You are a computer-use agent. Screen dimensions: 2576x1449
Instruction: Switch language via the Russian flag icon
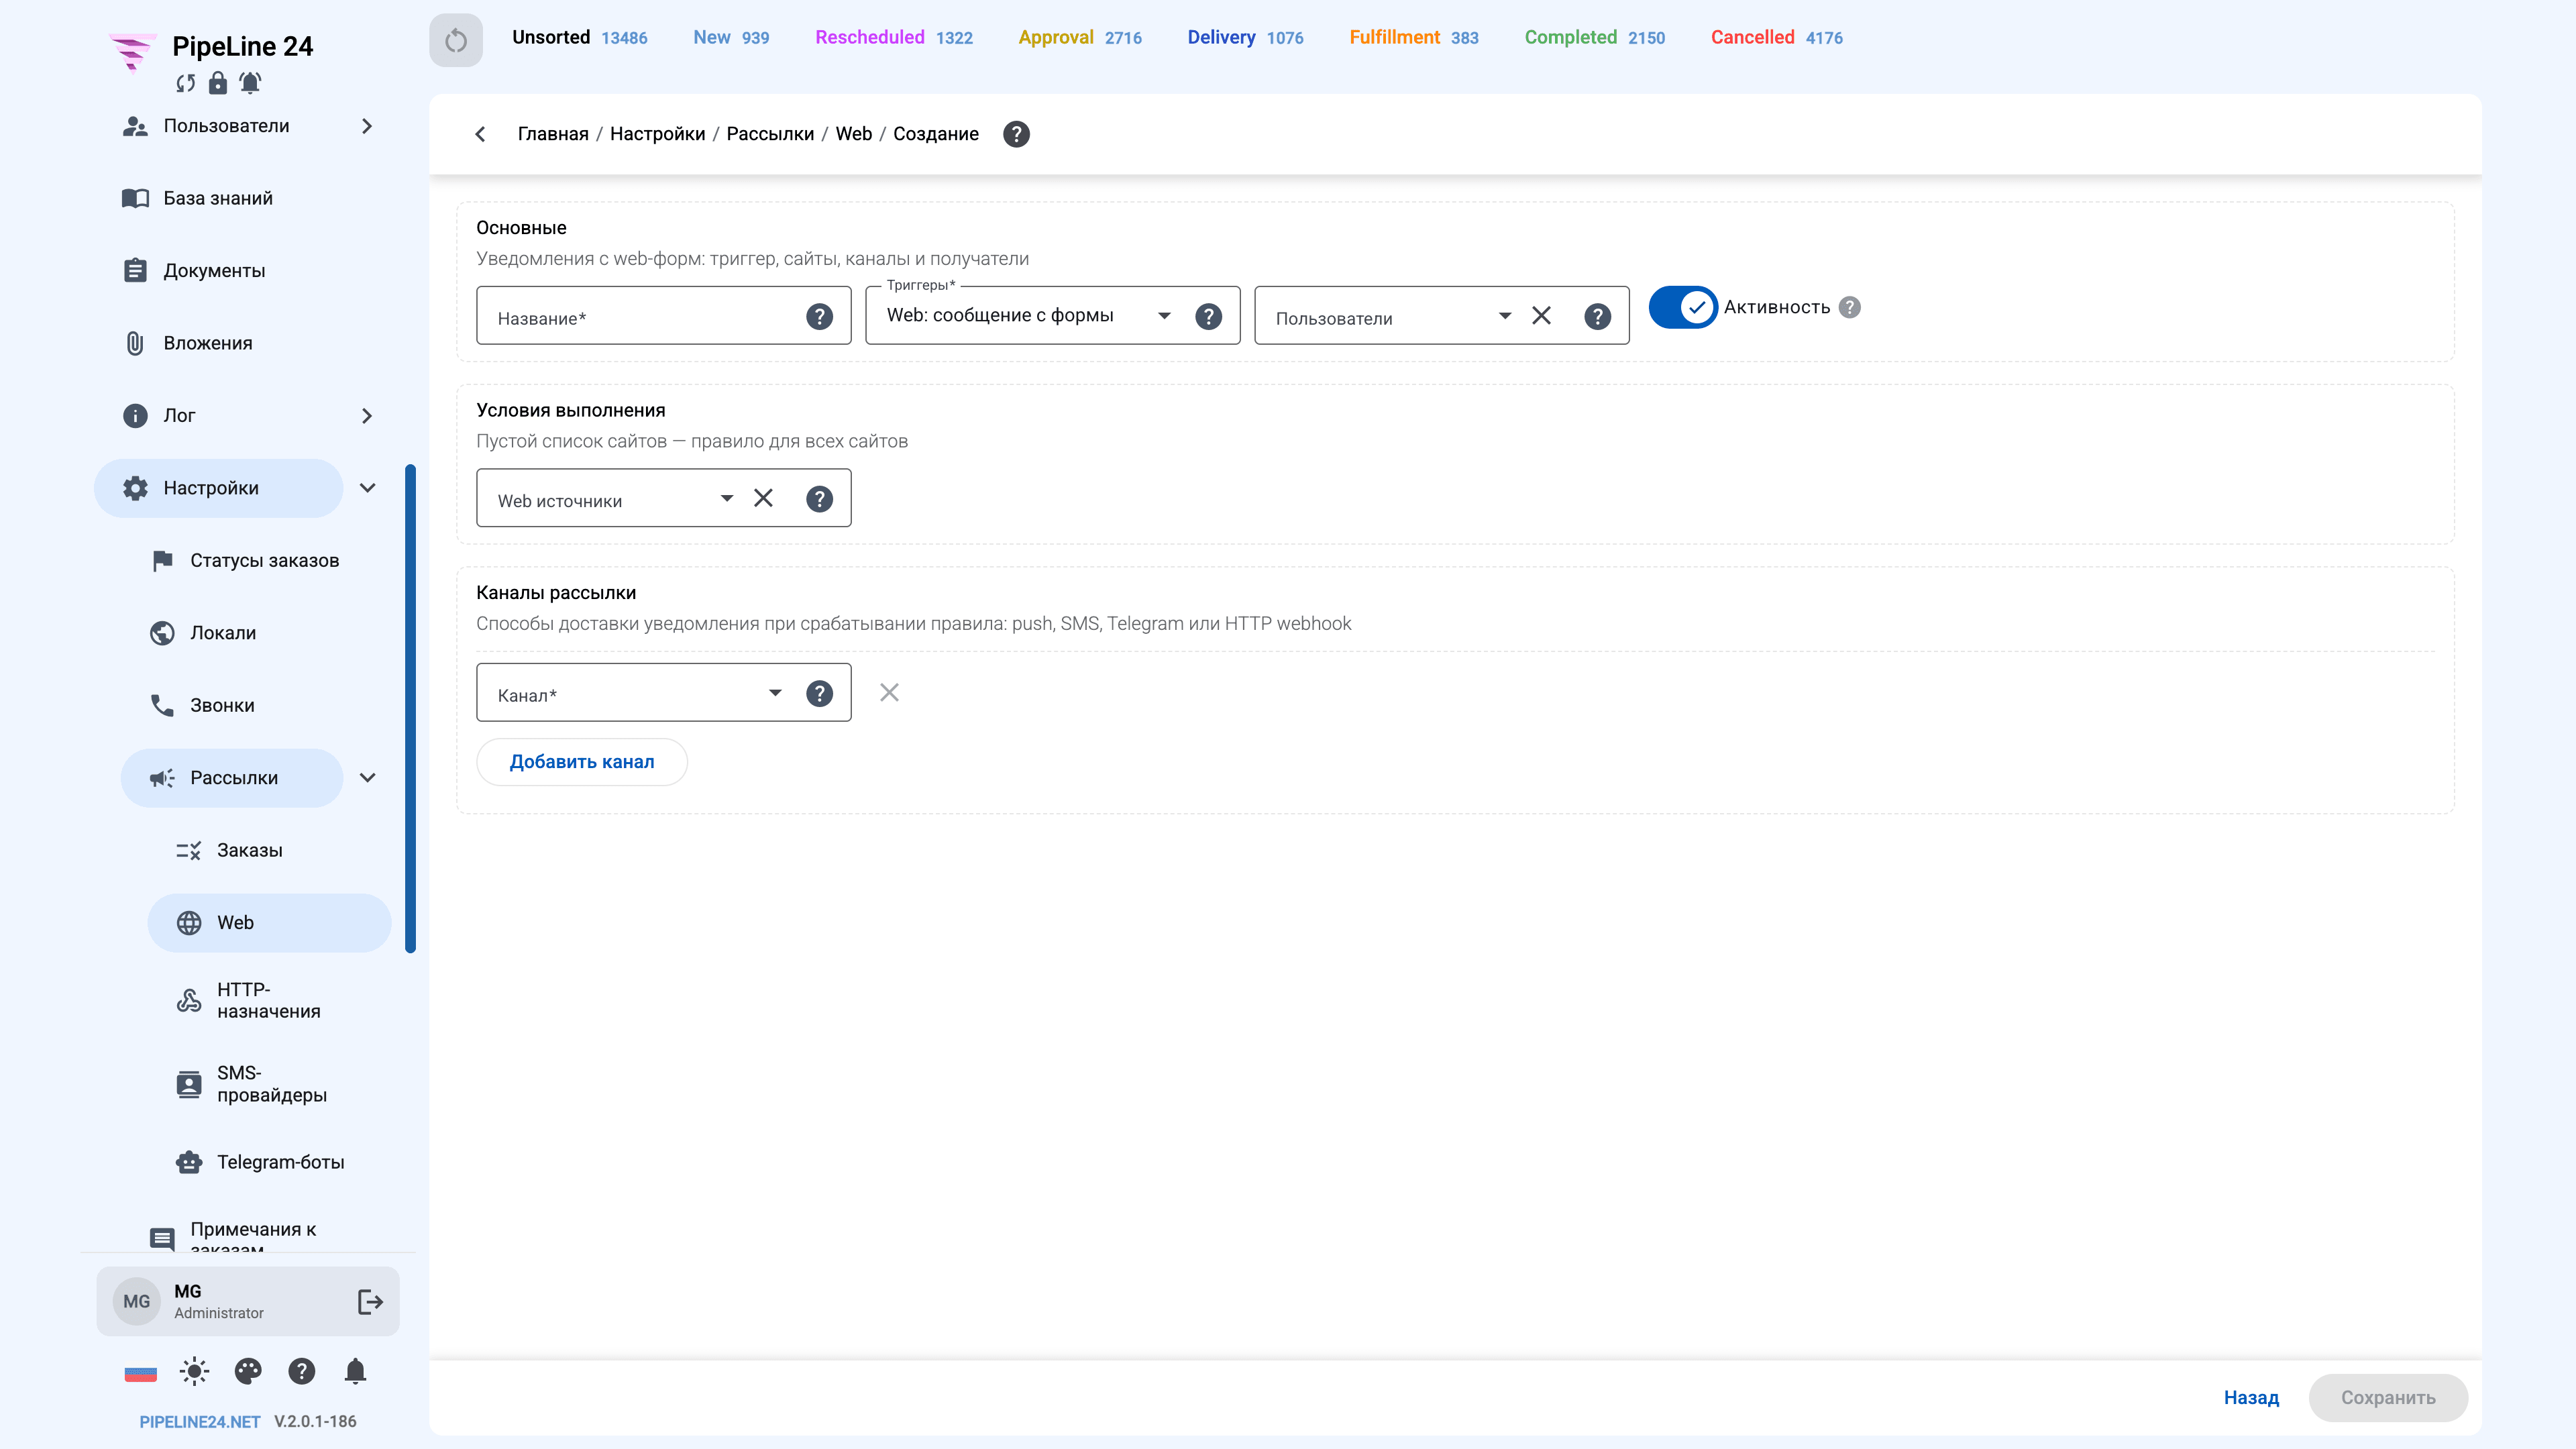point(140,1373)
